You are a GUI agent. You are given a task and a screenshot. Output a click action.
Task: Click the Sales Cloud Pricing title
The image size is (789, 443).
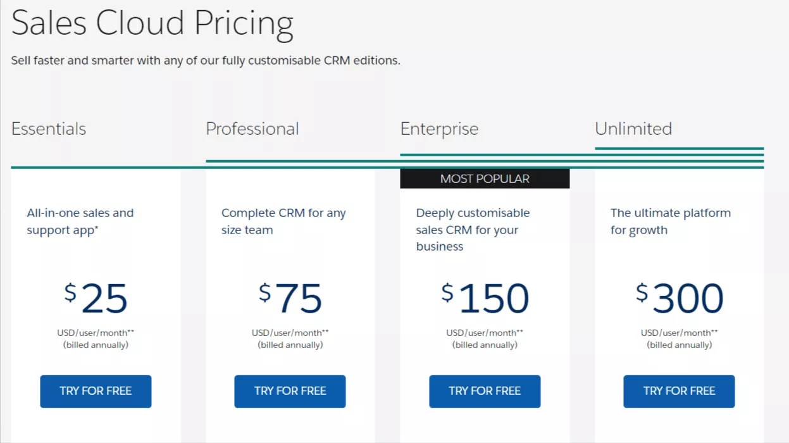coord(152,23)
